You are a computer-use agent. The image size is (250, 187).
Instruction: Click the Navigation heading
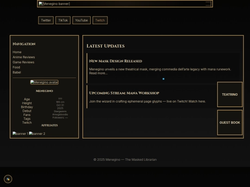coord(24,44)
